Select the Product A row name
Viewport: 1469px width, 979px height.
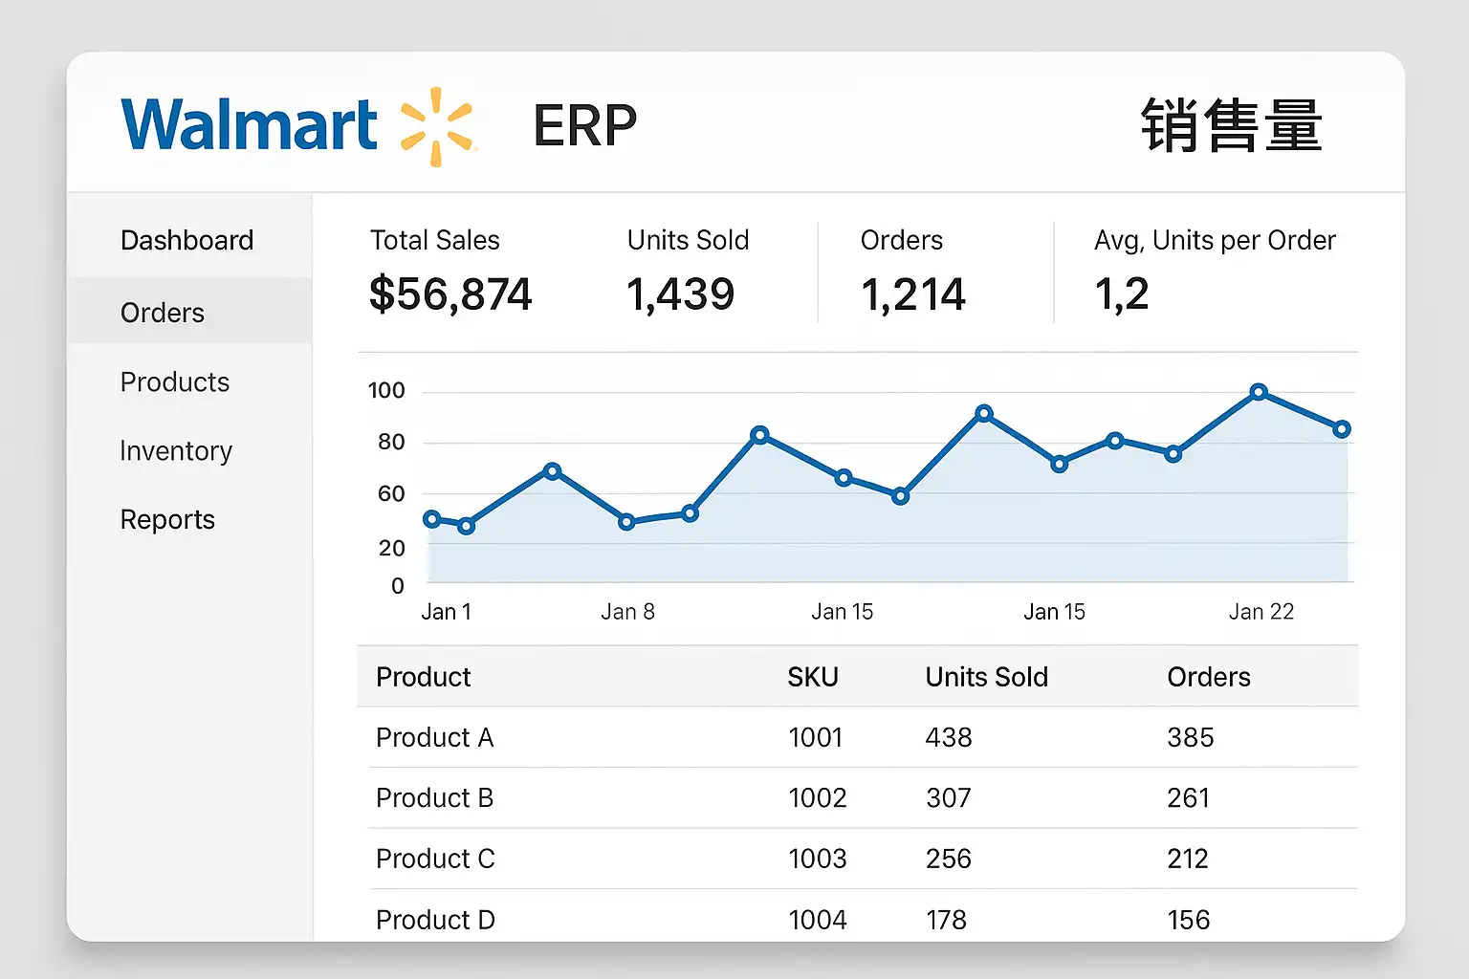click(435, 737)
